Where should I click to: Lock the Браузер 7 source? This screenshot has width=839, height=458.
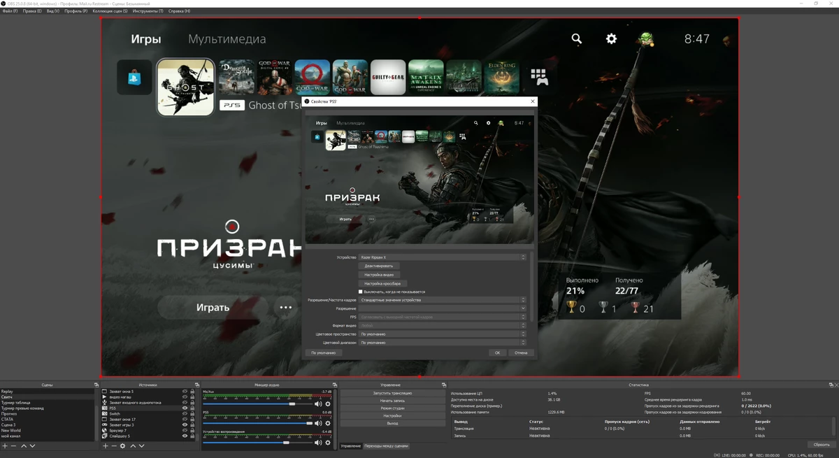(x=192, y=431)
